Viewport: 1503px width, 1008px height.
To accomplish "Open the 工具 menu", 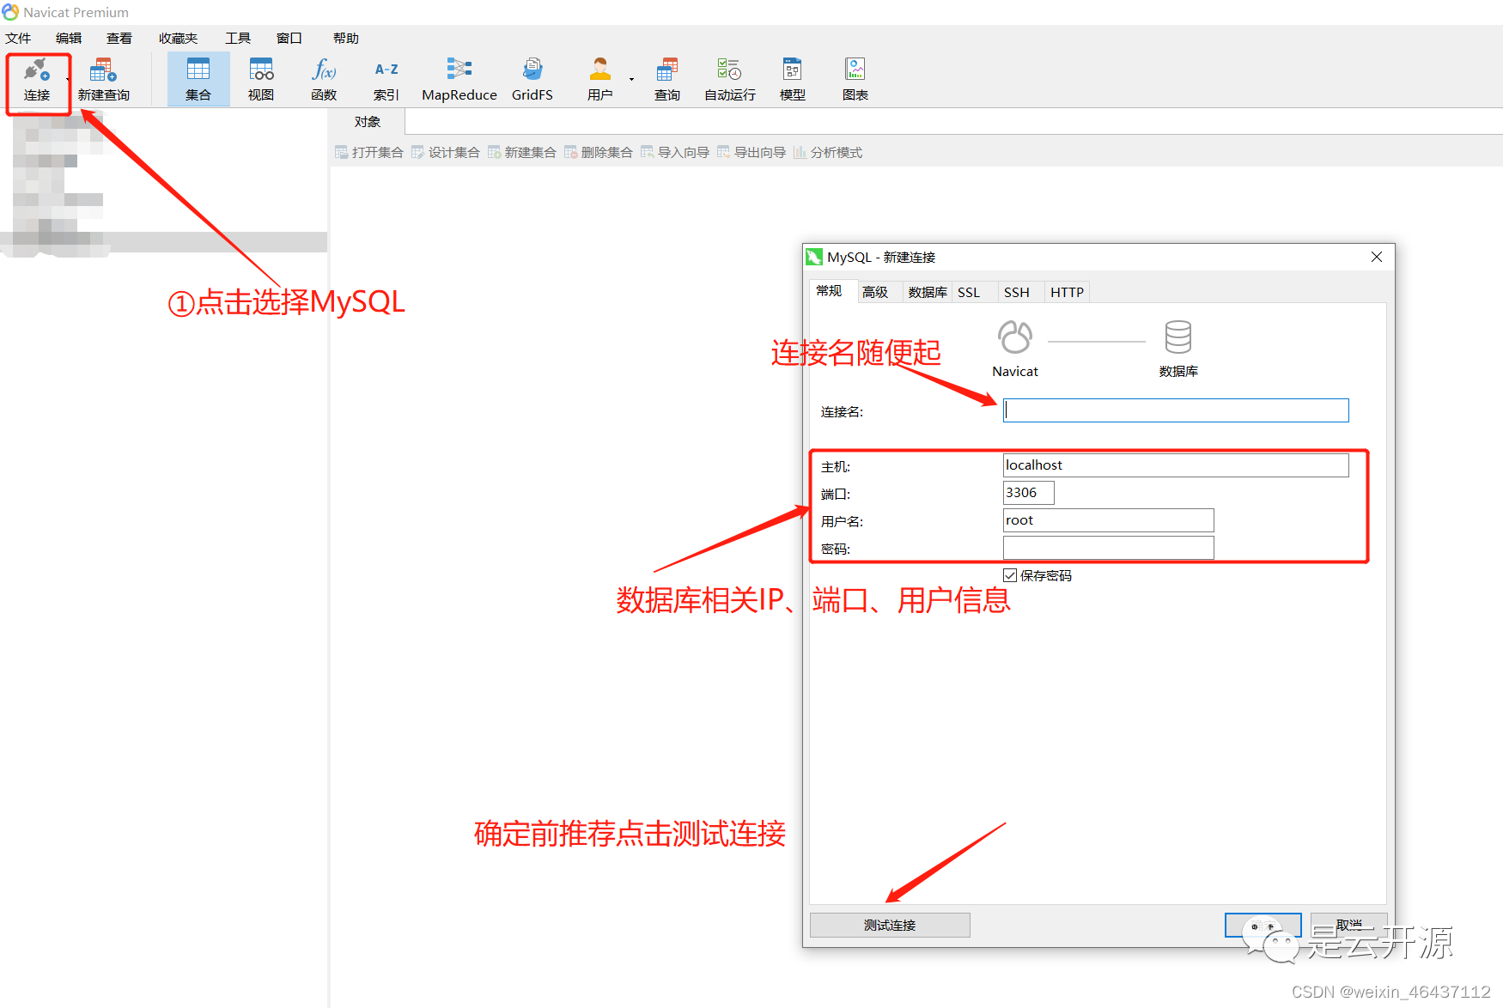I will click(238, 38).
